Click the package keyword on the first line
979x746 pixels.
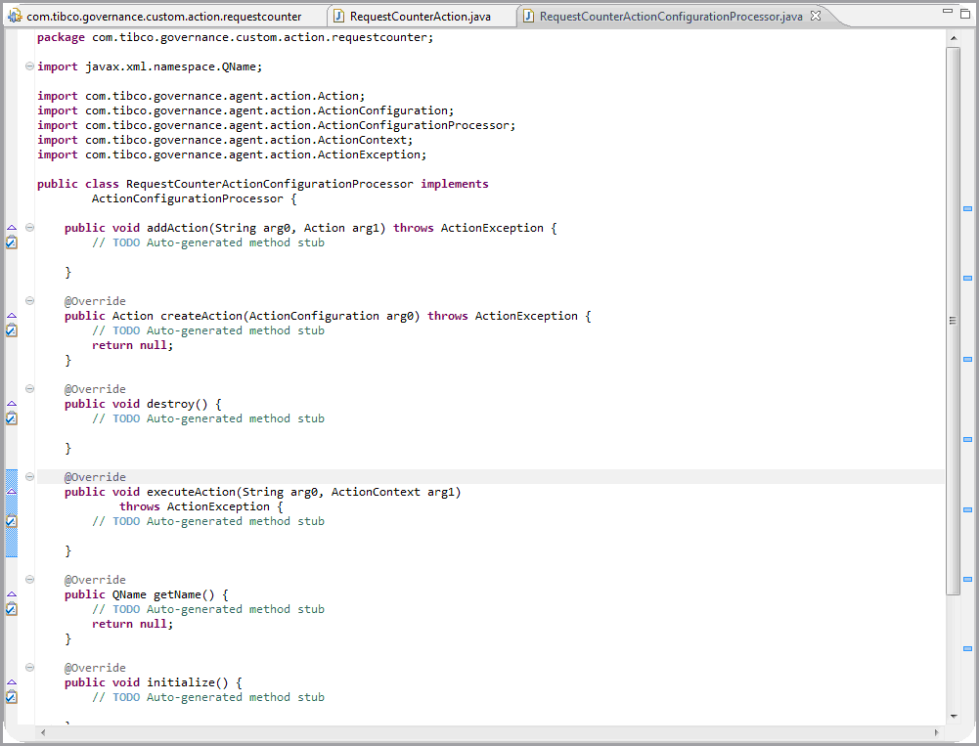pyautogui.click(x=61, y=37)
